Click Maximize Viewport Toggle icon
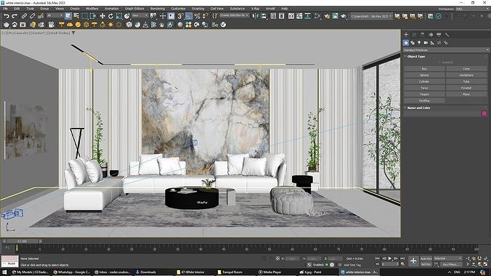Image resolution: width=491 pixels, height=276 pixels. tap(486, 264)
